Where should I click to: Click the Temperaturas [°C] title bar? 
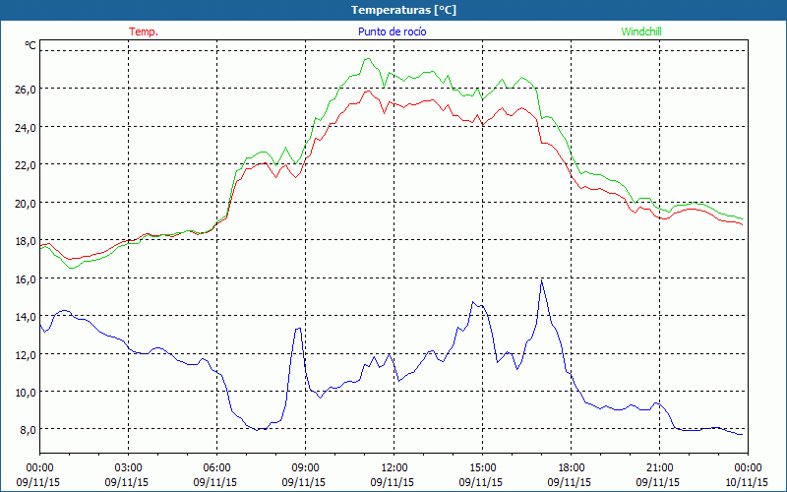393,10
